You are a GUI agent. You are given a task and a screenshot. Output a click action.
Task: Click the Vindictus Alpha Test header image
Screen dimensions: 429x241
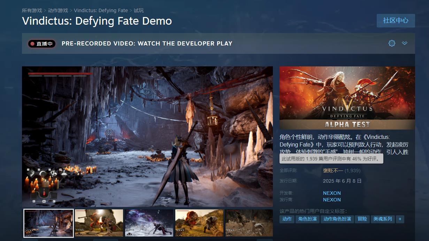pyautogui.click(x=347, y=98)
